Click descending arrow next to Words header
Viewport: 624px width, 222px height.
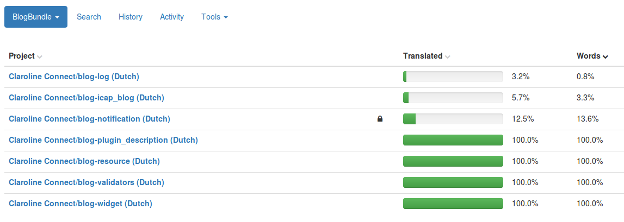pyautogui.click(x=606, y=57)
